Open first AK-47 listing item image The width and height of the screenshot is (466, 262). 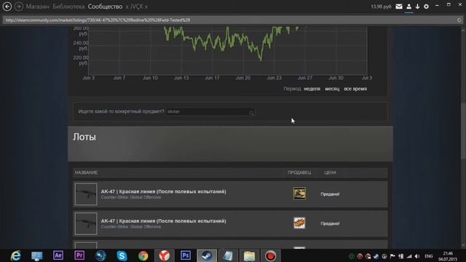click(x=86, y=194)
